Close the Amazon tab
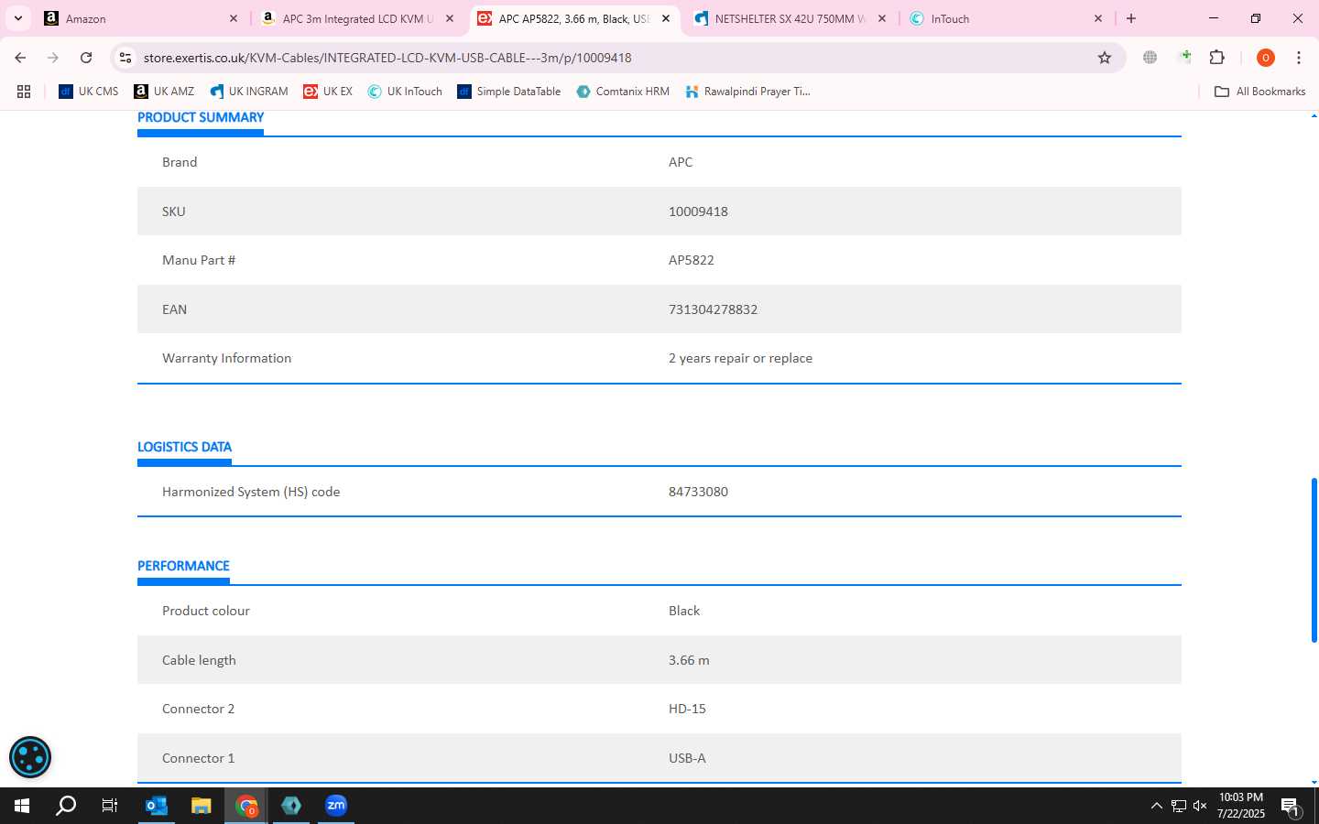Screen dimensions: 1319x824 pyautogui.click(x=233, y=18)
